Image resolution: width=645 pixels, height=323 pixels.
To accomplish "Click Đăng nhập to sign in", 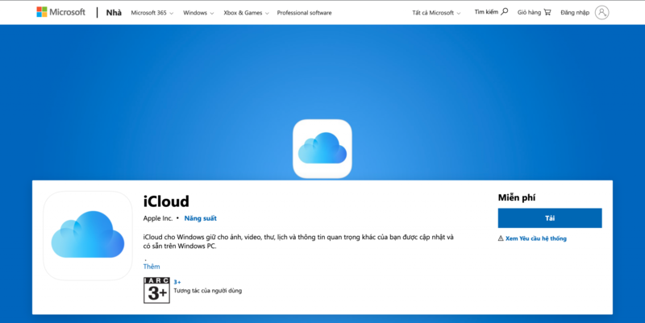I will pos(575,12).
